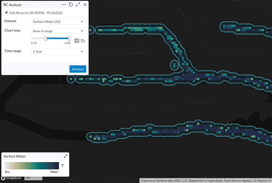Open the Chart type dropdown showing Area in range
This screenshot has width=272, height=183.
58,31
